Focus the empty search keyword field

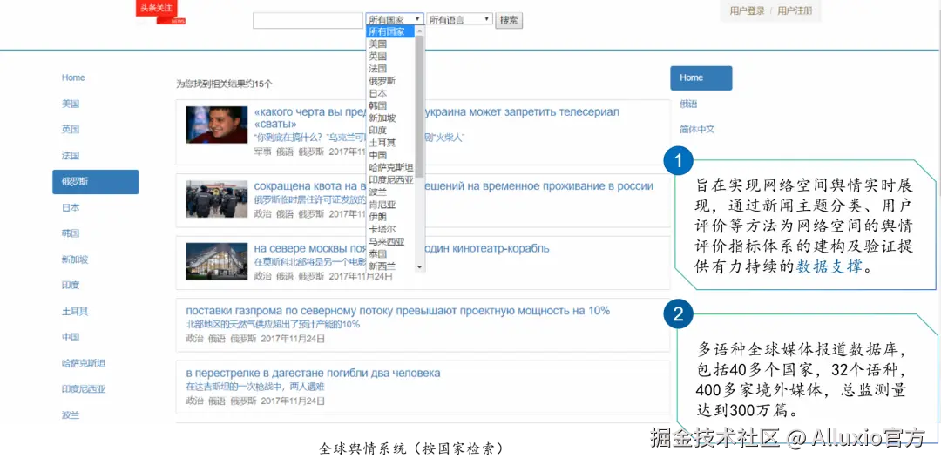(x=308, y=20)
